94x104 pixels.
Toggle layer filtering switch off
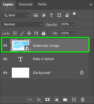coord(74,15)
